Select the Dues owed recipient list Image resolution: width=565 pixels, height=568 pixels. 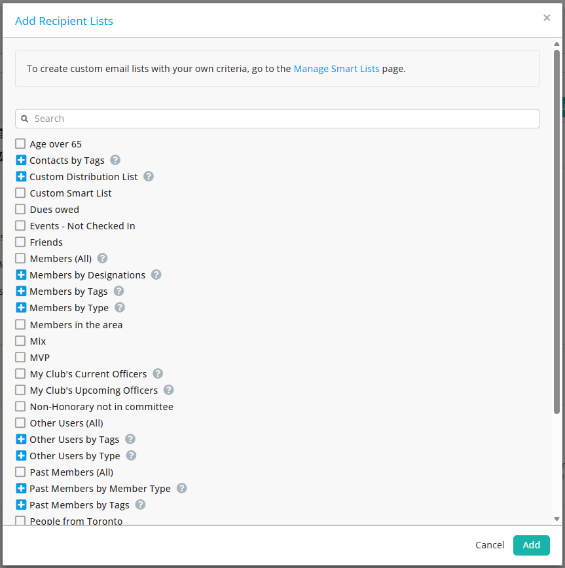coord(20,208)
